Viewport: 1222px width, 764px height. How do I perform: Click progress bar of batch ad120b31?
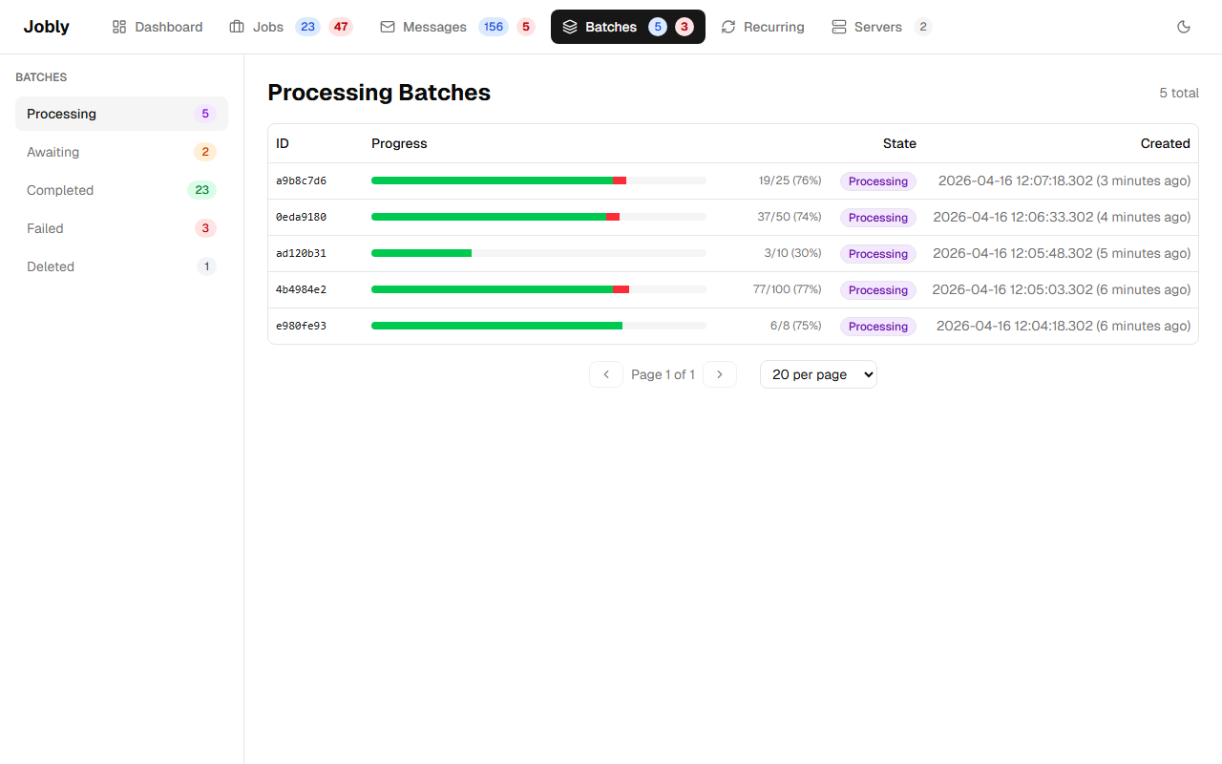point(538,253)
